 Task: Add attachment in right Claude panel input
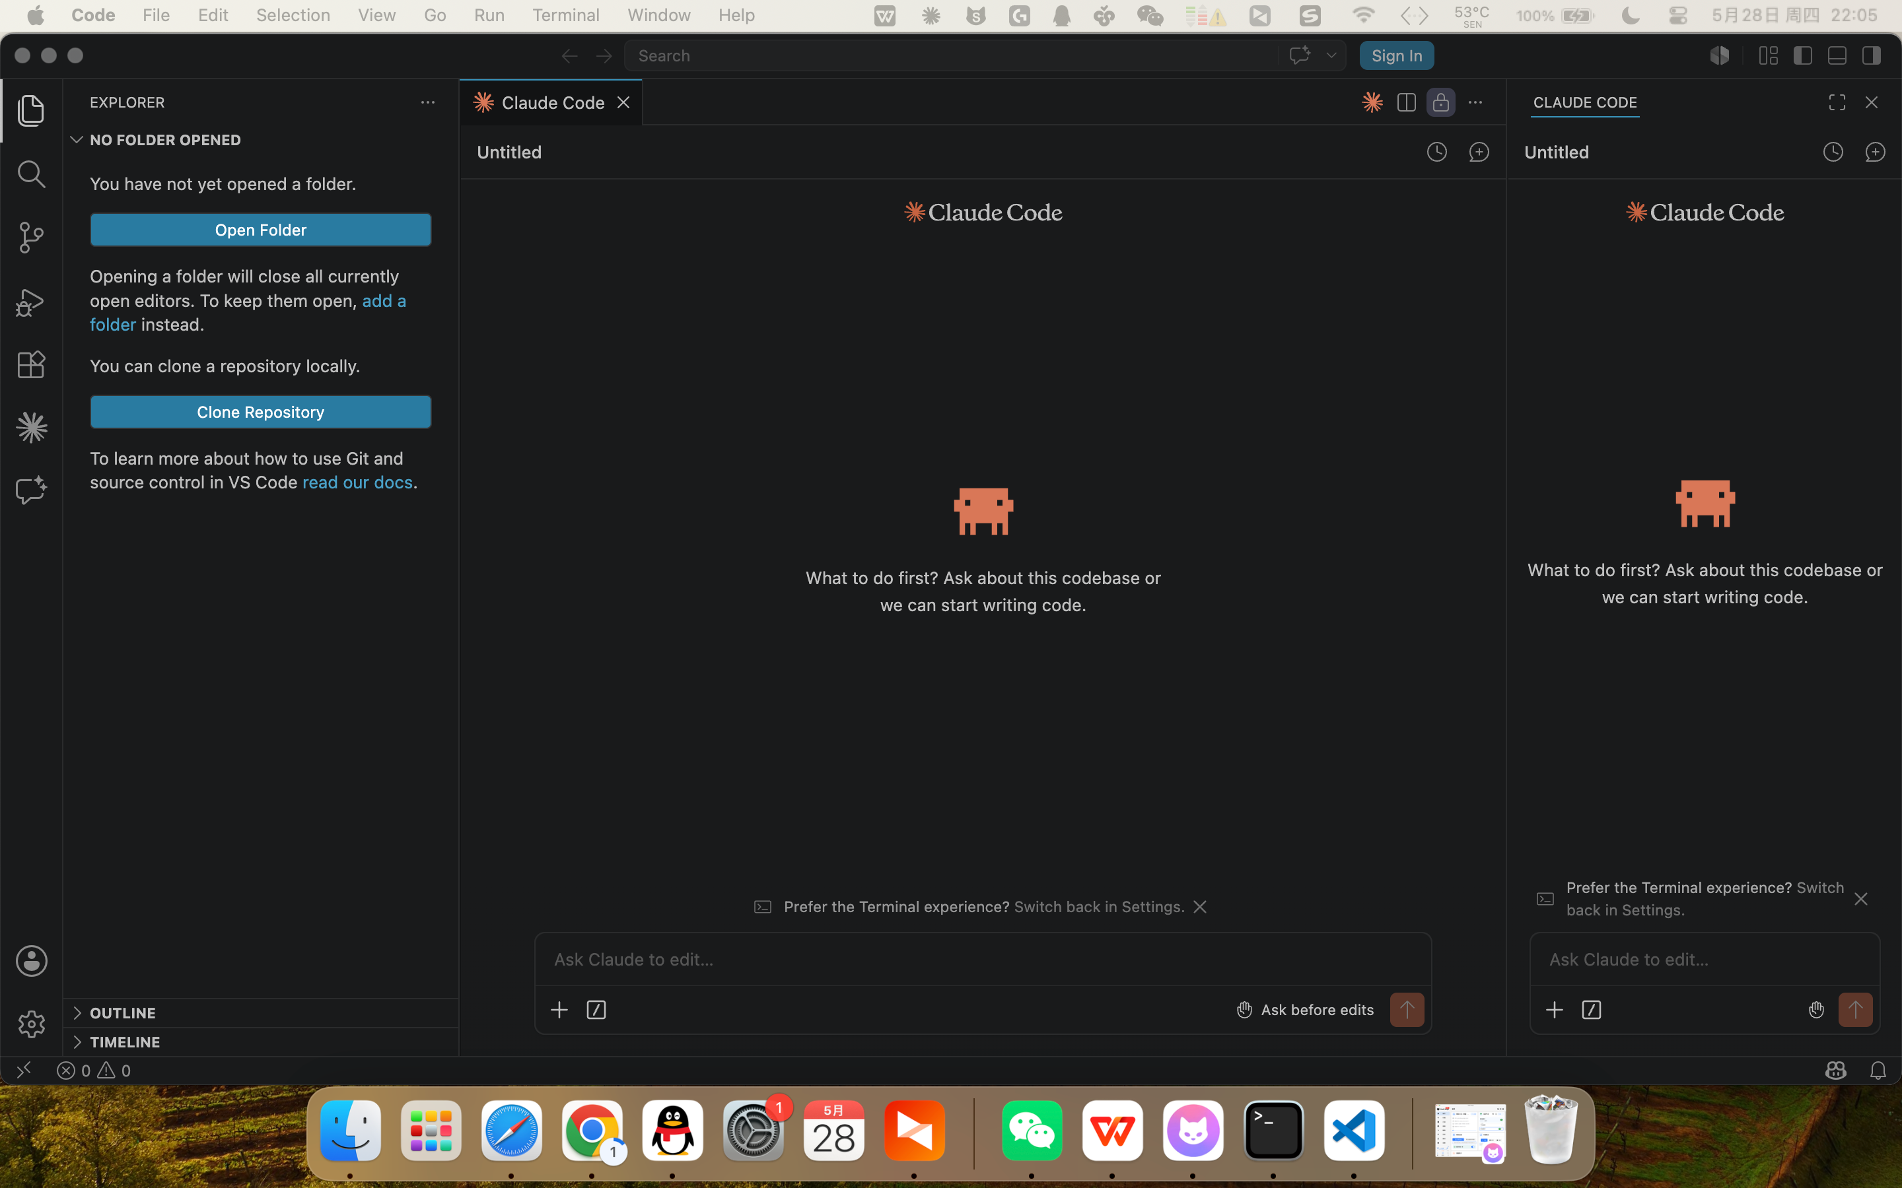(1554, 1010)
